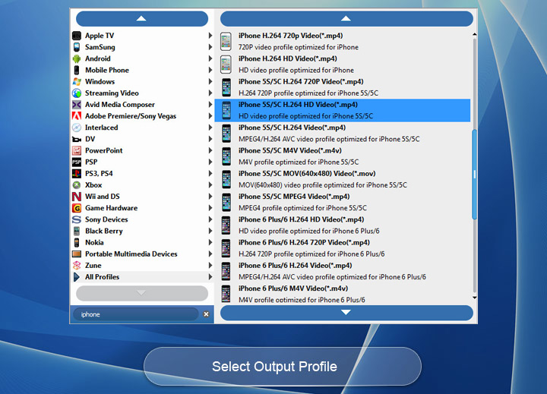The image size is (547, 394).
Task: Click the iphone search input field
Action: (x=136, y=314)
